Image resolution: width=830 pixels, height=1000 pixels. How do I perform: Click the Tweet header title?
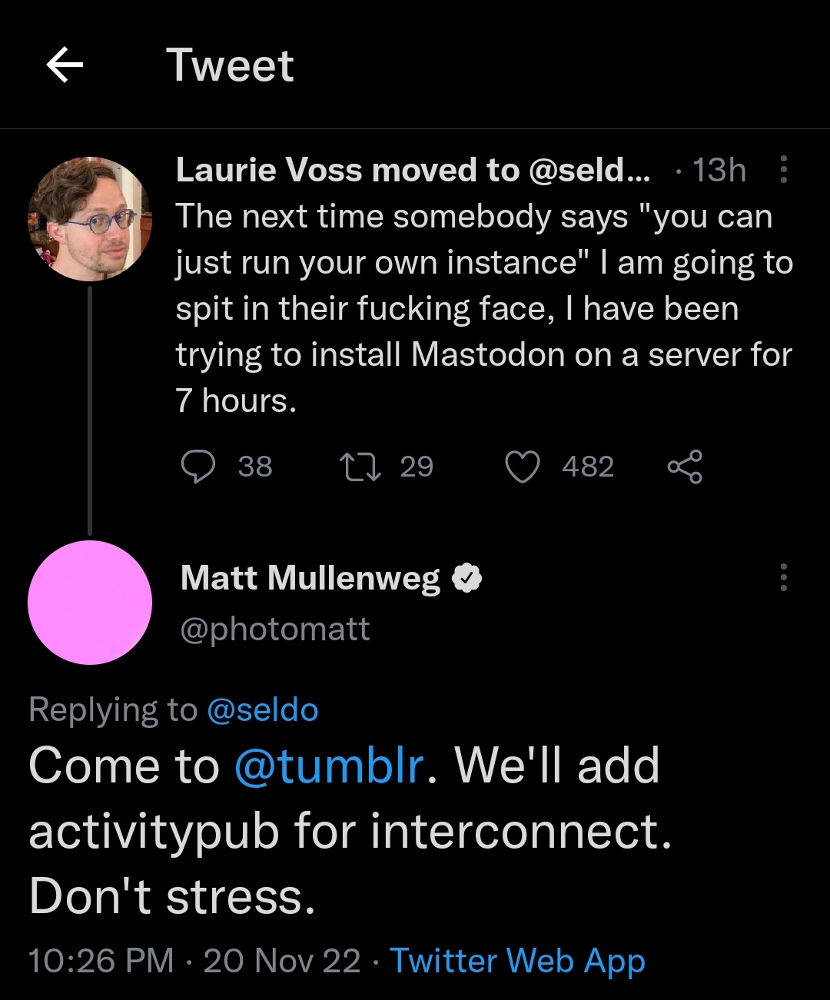point(230,65)
